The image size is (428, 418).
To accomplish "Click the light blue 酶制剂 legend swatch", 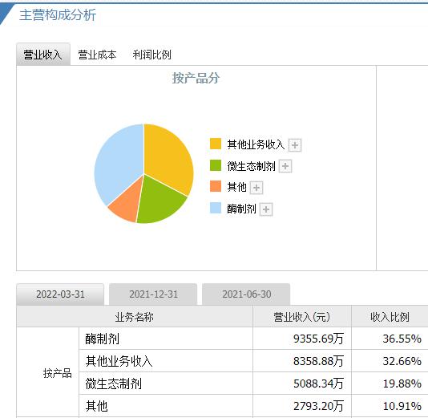I will [x=216, y=208].
